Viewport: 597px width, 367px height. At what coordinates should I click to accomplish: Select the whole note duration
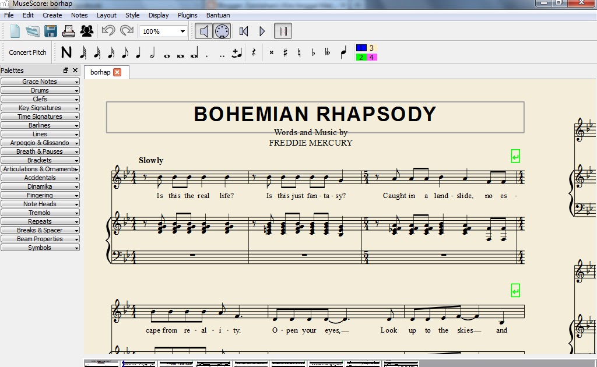click(166, 55)
